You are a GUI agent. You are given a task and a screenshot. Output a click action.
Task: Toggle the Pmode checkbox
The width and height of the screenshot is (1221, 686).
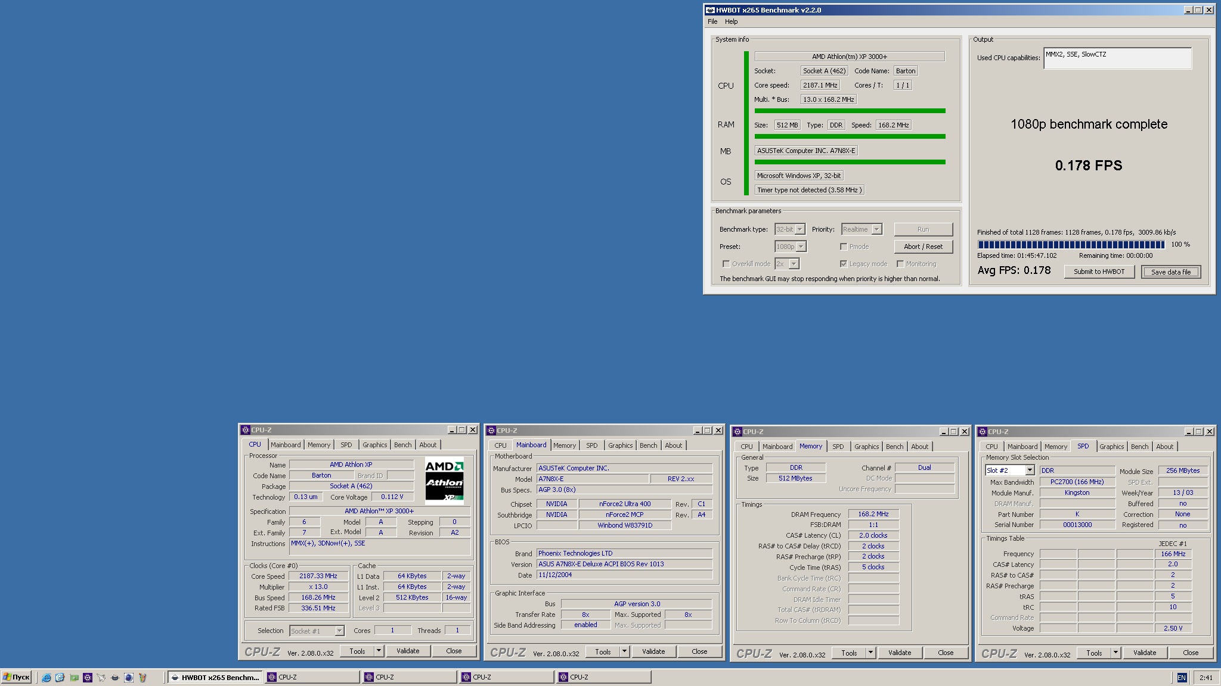tap(844, 247)
